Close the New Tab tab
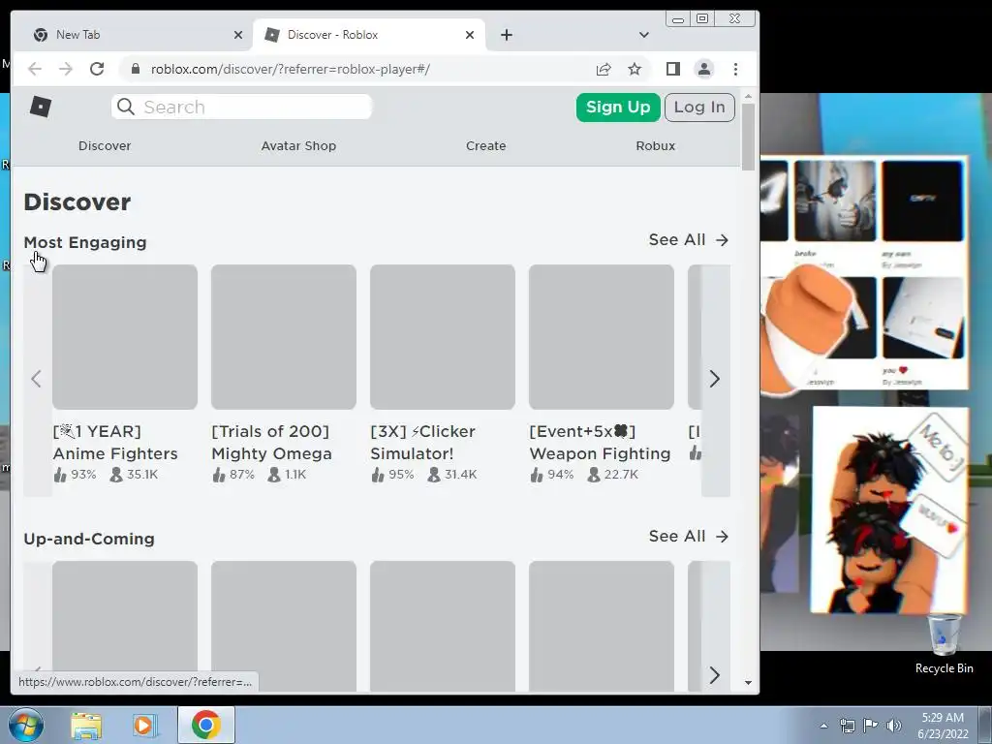992x744 pixels. [x=238, y=35]
